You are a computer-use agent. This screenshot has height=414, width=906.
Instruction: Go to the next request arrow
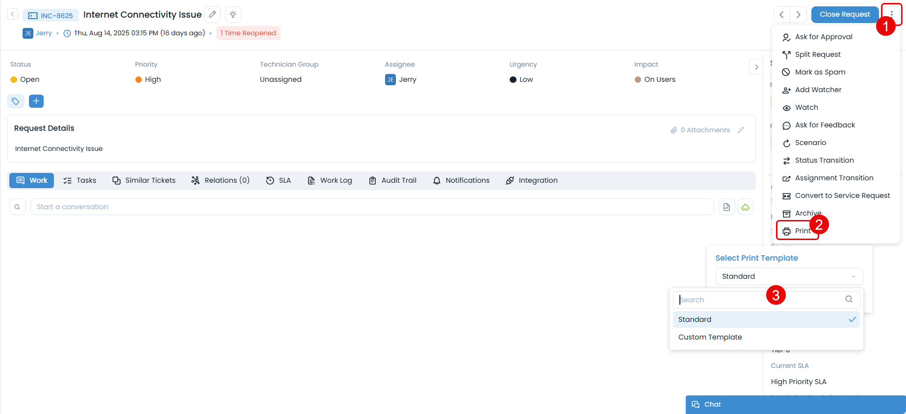798,15
